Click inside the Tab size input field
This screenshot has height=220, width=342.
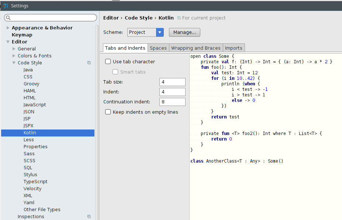[x=172, y=82]
